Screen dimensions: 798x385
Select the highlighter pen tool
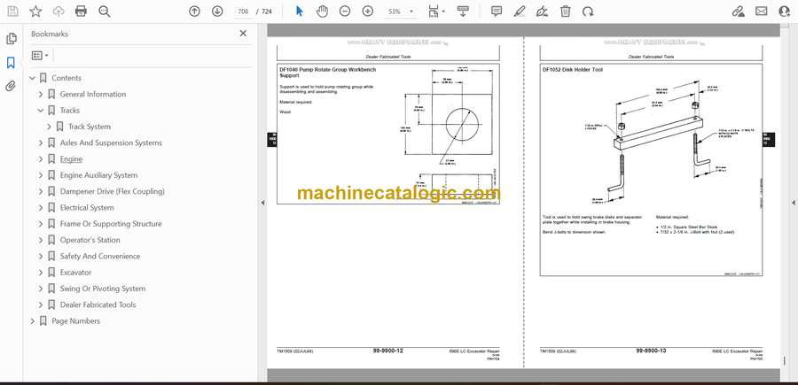519,12
